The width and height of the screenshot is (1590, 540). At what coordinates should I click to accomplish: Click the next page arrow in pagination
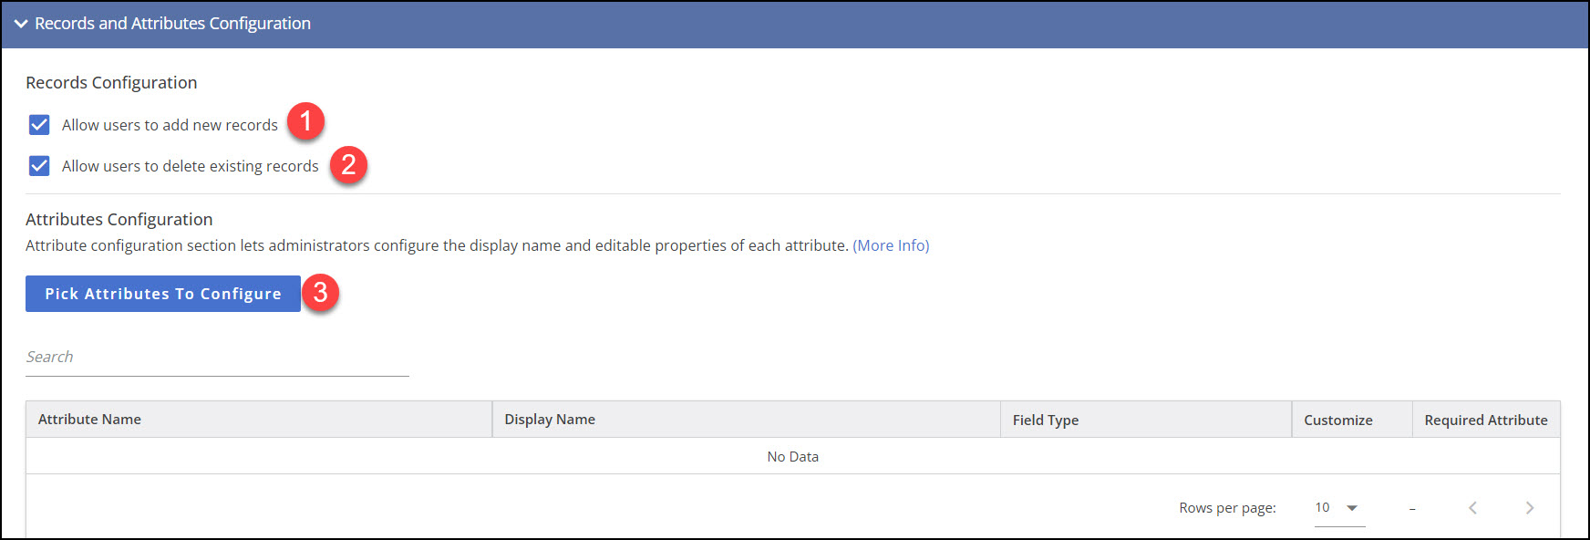(1530, 507)
